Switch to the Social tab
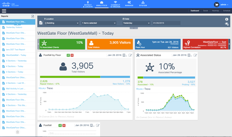Screen dimensions: 232x137 coord(205,11)
